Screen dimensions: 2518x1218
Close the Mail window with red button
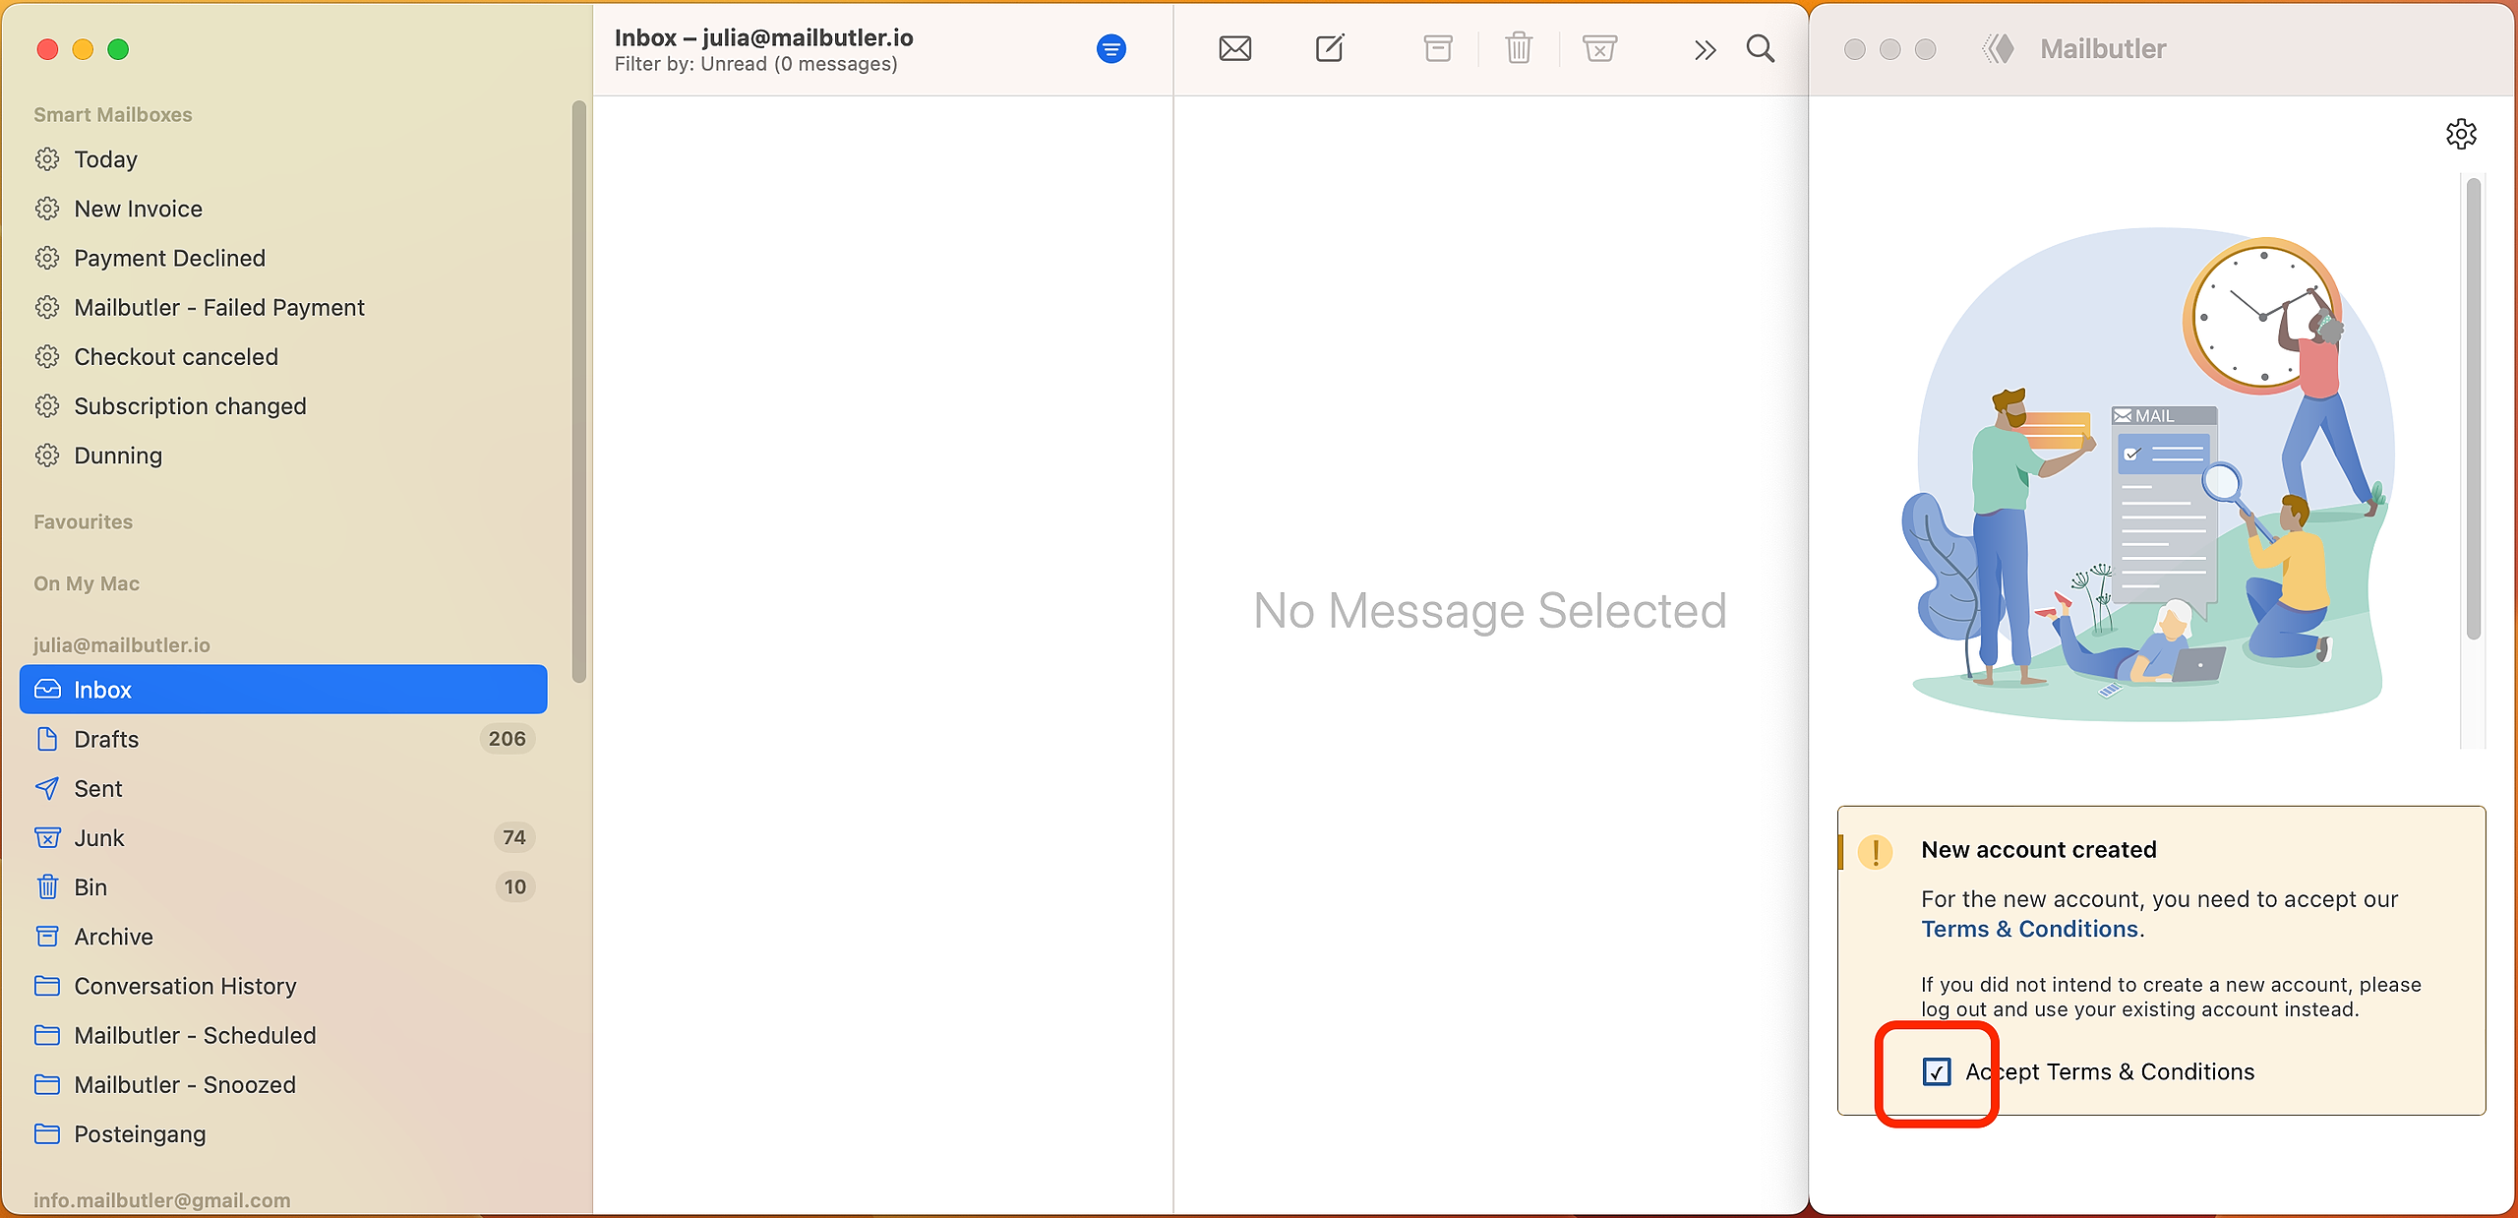tap(47, 49)
